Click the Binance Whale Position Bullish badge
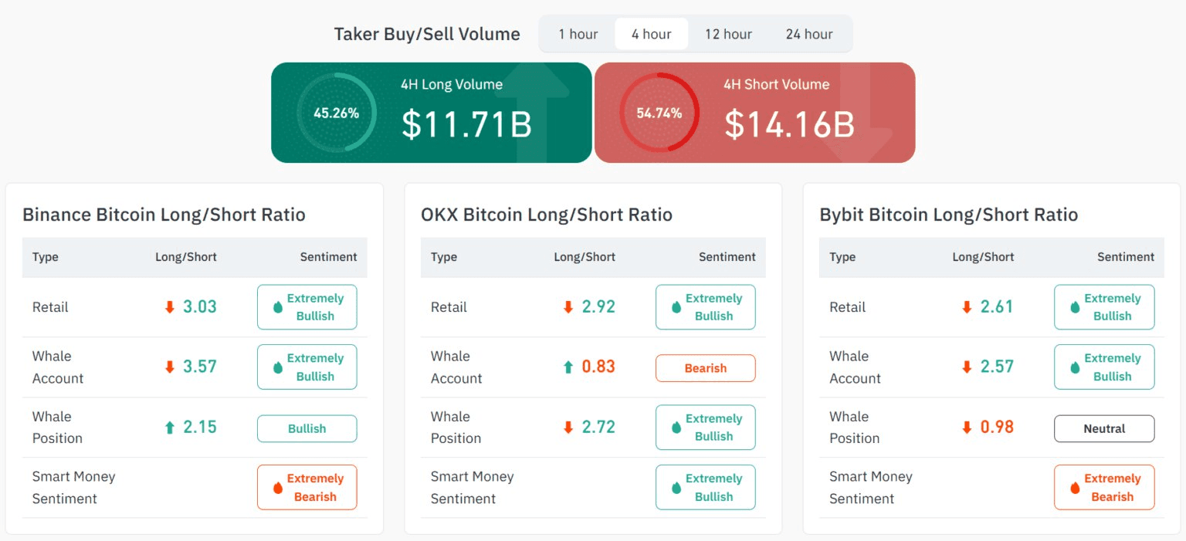Viewport: 1186px width, 541px height. point(307,428)
